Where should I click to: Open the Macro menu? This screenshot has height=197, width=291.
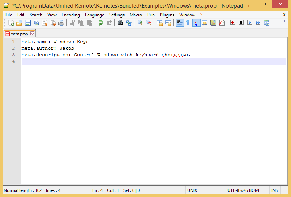coord(136,15)
